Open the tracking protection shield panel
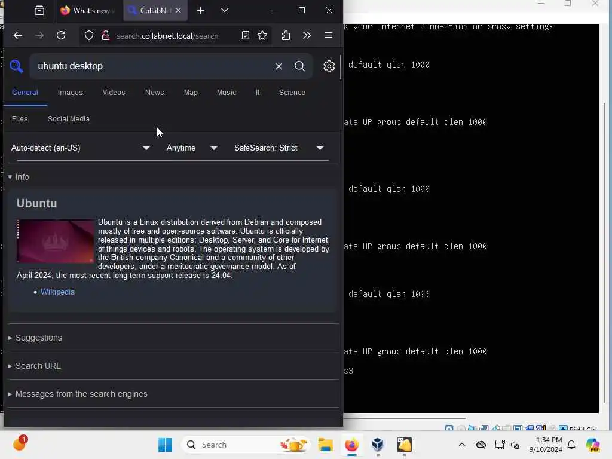 tap(89, 35)
